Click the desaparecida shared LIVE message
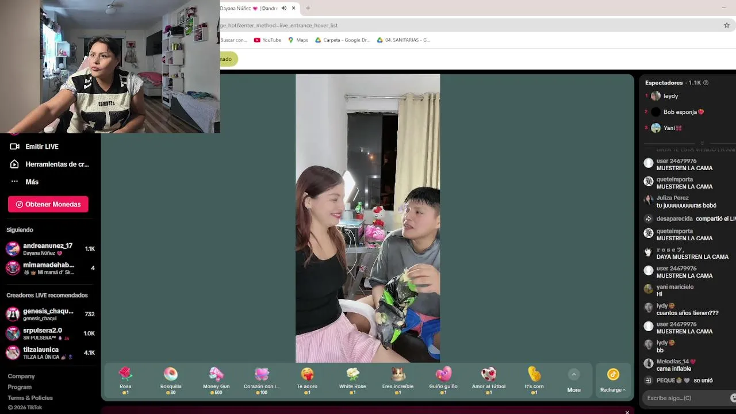The width and height of the screenshot is (736, 414). click(x=689, y=219)
